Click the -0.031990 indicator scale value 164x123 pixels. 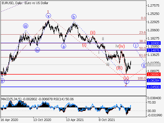click(x=155, y=115)
